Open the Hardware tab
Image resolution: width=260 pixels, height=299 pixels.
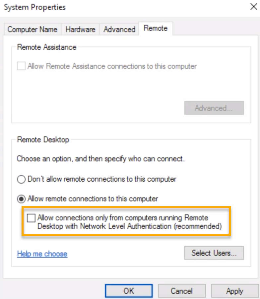point(80,29)
